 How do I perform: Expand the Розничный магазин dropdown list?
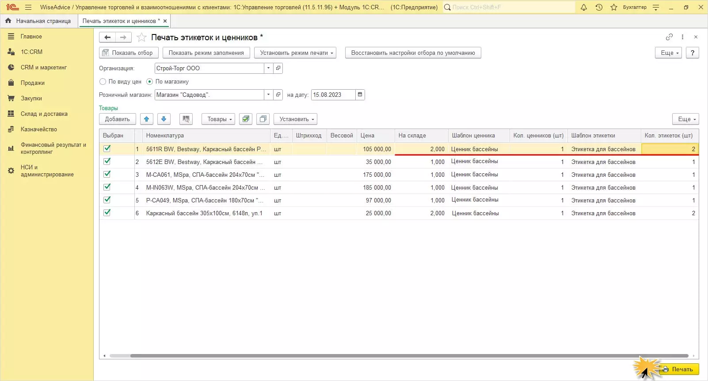(x=268, y=95)
